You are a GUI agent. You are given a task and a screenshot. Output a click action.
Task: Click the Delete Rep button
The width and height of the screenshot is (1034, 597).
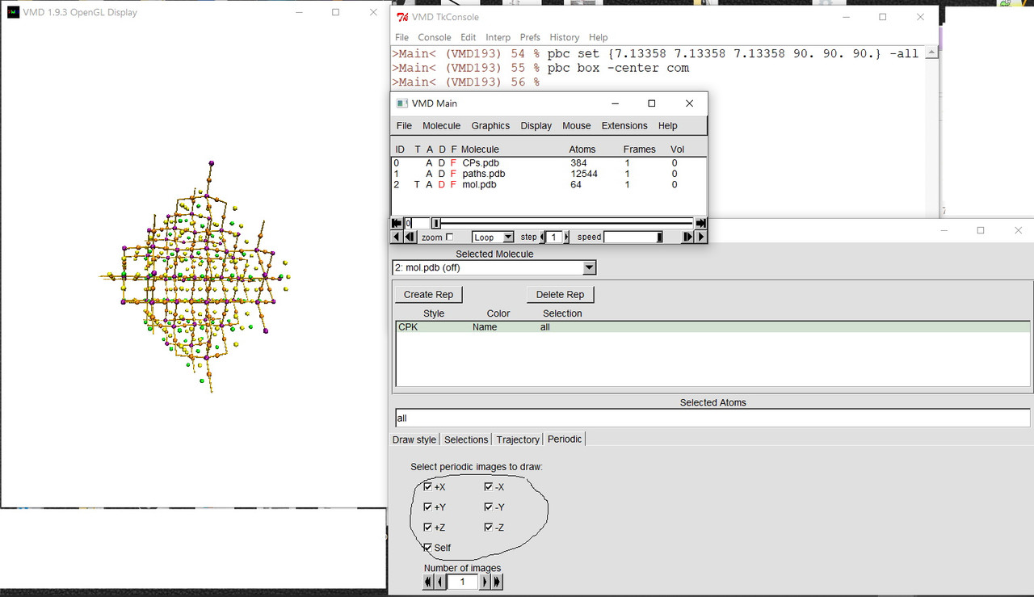coord(560,294)
